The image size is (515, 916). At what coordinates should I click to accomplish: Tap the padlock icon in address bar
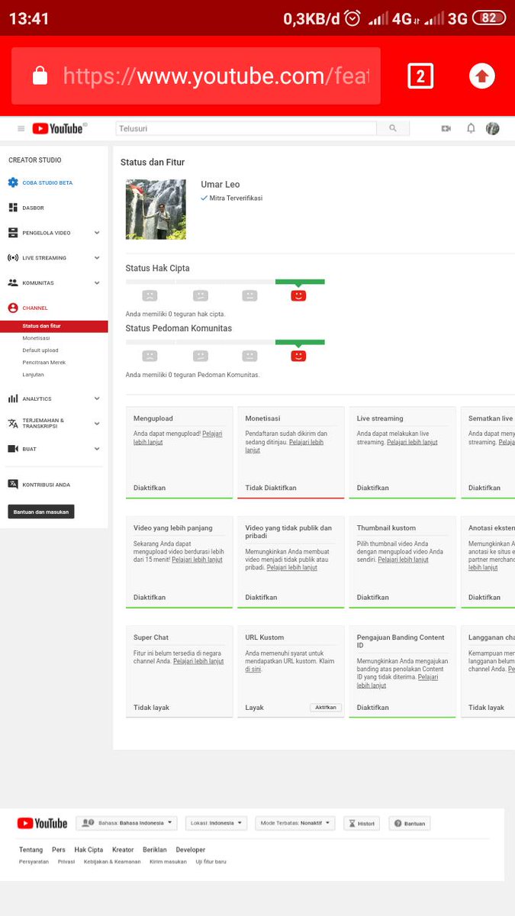coord(40,76)
